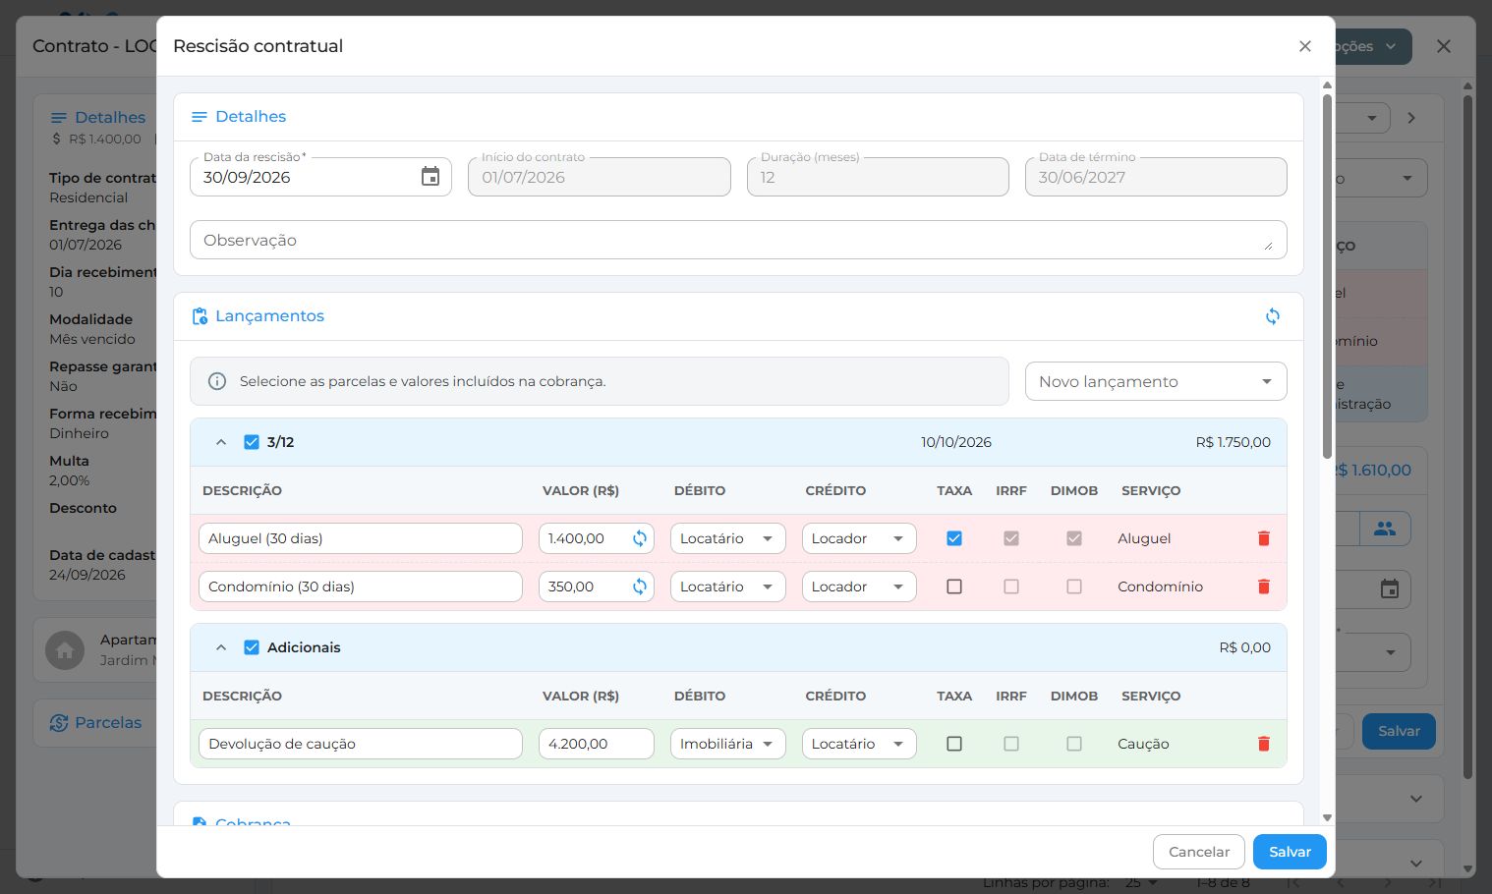The width and height of the screenshot is (1492, 894).
Task: Open the rescission date calendar picker
Action: point(430,177)
